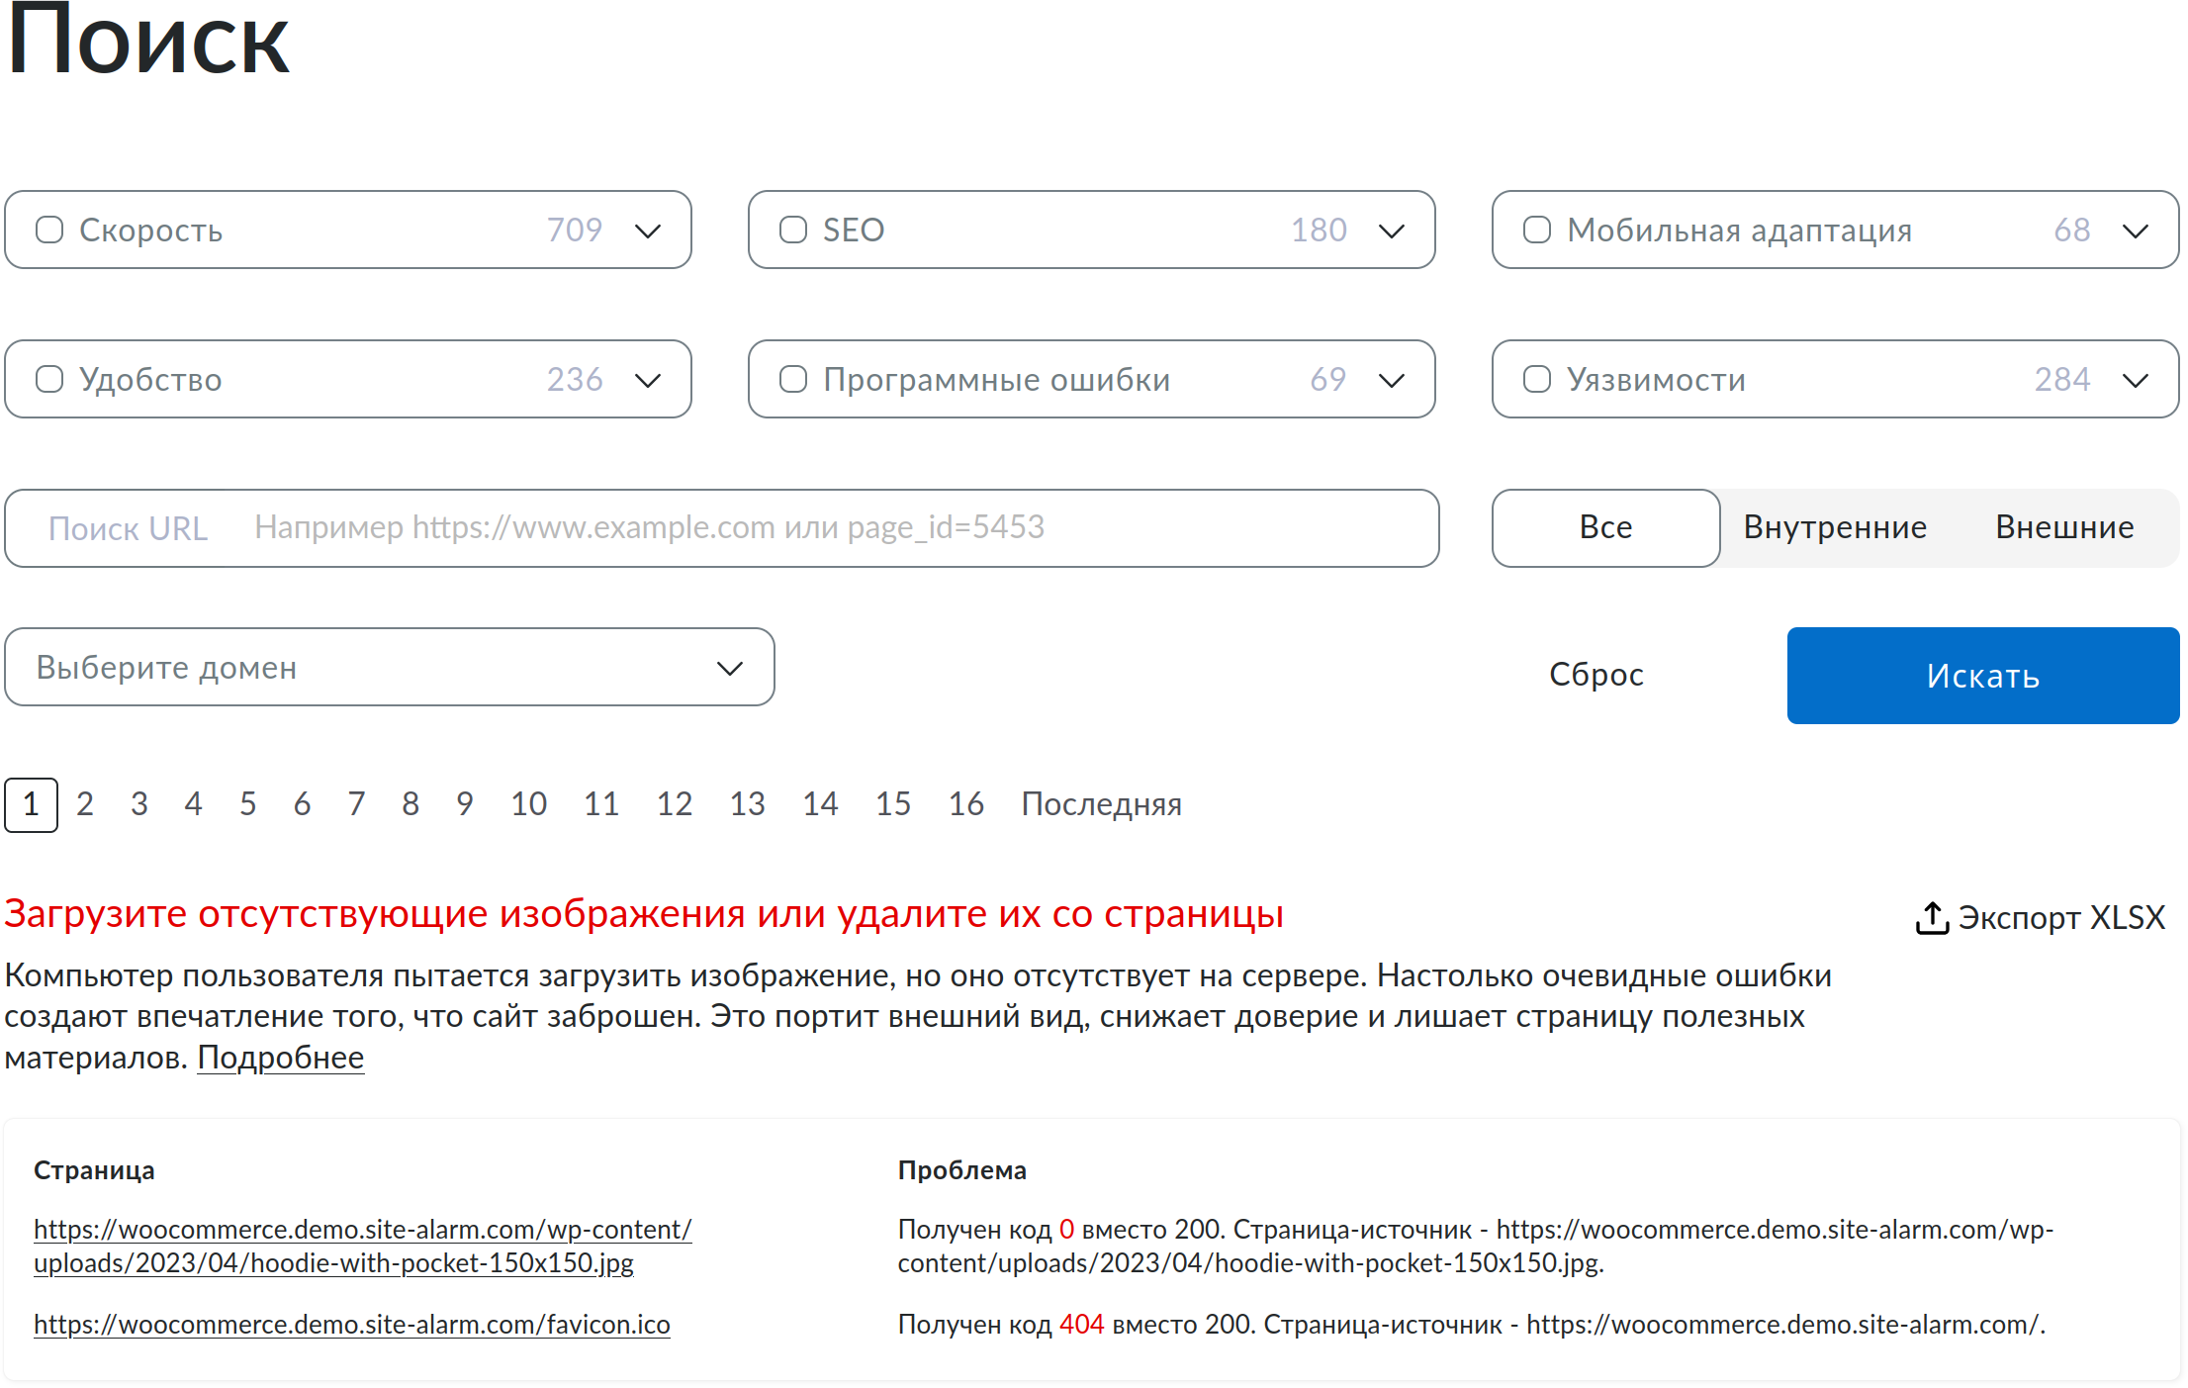This screenshot has width=2188, height=1388.
Task: Click the Сброс reset button
Action: (x=1596, y=675)
